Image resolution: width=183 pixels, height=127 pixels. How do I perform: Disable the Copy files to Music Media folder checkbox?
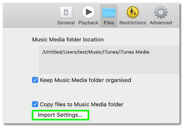point(35,104)
